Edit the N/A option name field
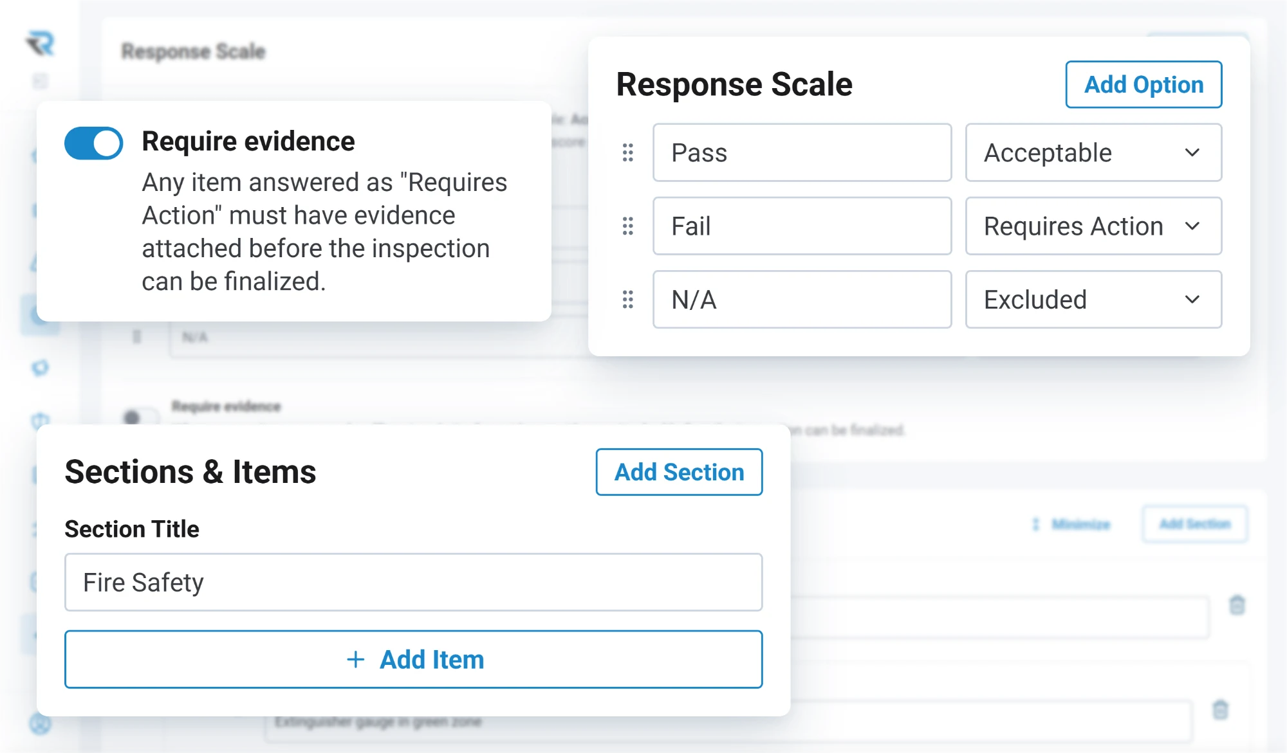Viewport: 1287px width, 753px height. (x=802, y=299)
